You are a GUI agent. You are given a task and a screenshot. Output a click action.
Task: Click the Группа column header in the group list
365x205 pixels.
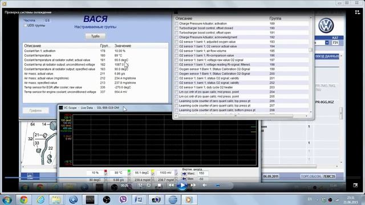(275, 18)
